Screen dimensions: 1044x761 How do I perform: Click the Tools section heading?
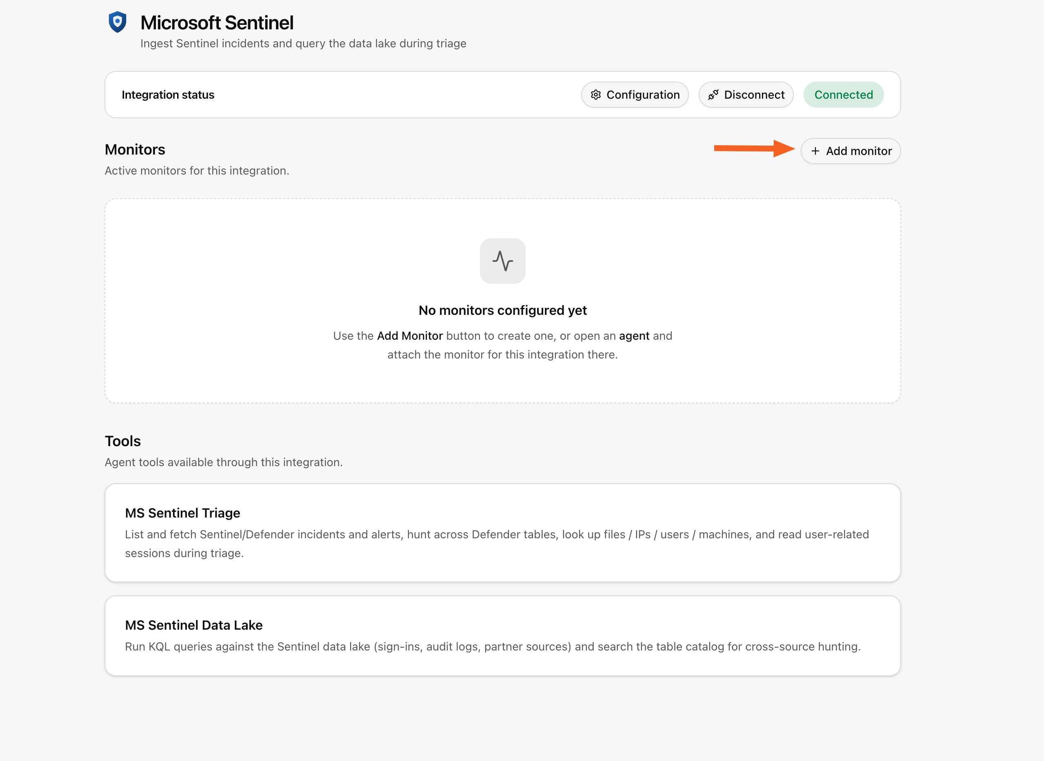point(122,441)
